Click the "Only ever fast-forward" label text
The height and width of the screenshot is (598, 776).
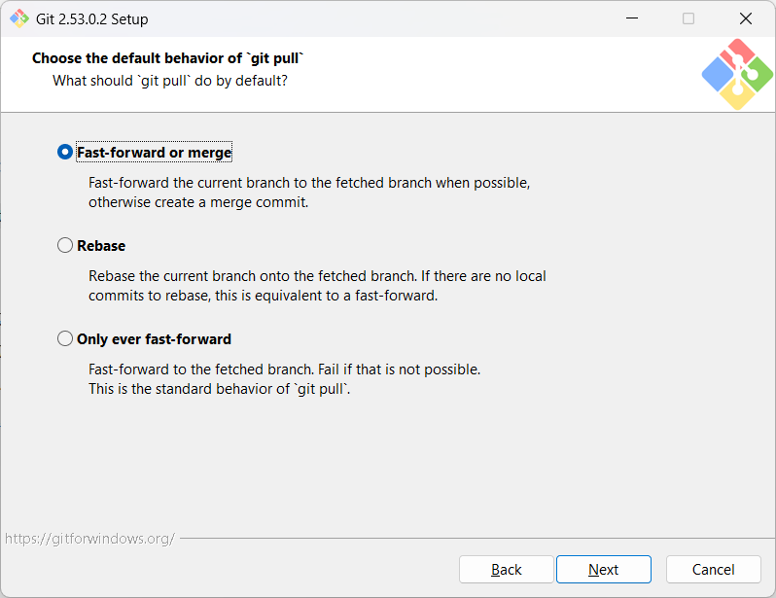click(154, 339)
